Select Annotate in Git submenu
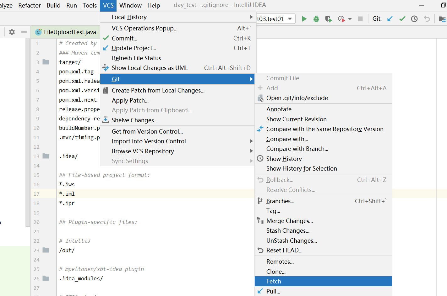447x296 pixels. point(323,109)
